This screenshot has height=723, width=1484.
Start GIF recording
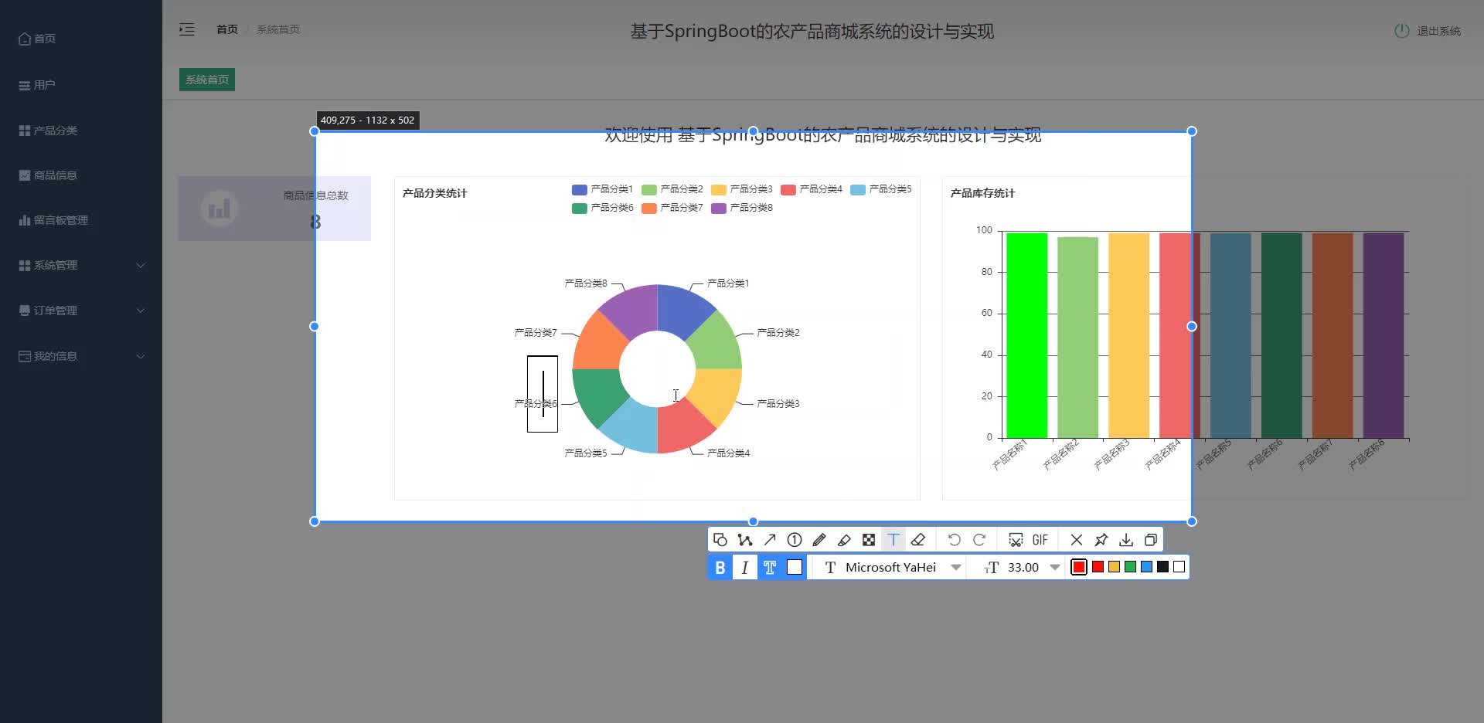point(1040,540)
